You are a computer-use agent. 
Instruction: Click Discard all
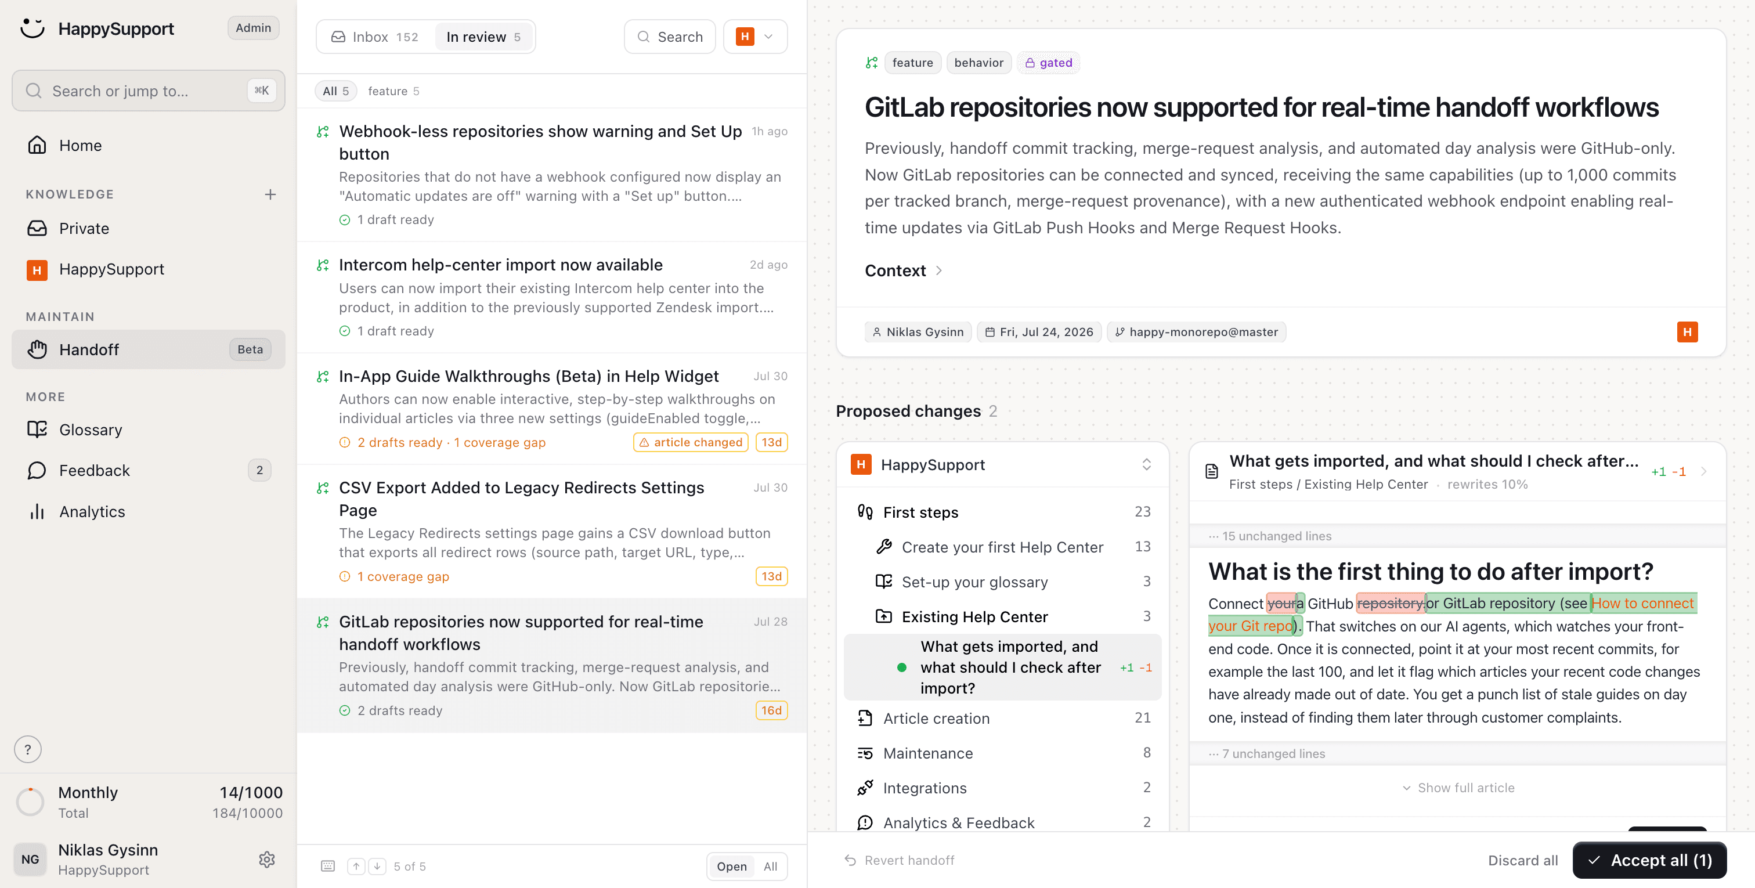tap(1522, 860)
